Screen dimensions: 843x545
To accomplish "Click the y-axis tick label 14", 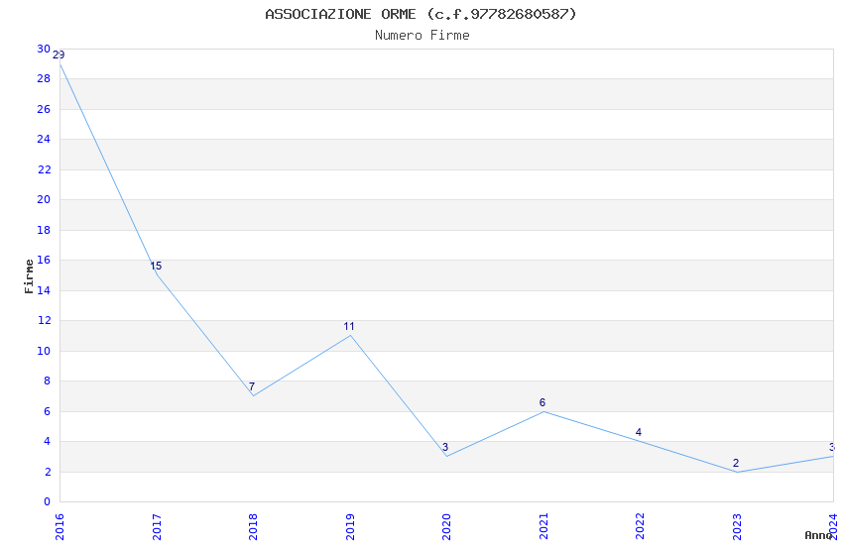I will [x=44, y=291].
